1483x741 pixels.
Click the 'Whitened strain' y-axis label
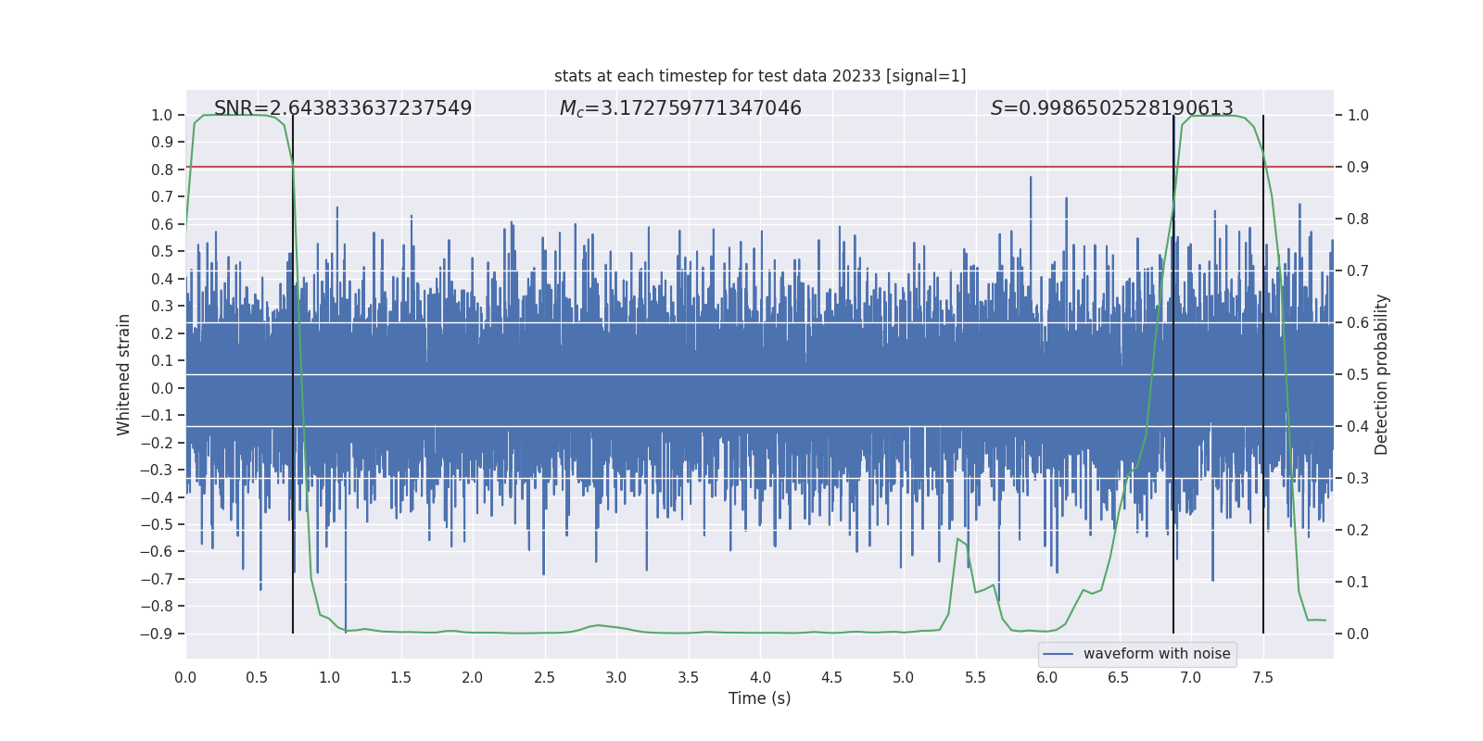click(x=124, y=374)
